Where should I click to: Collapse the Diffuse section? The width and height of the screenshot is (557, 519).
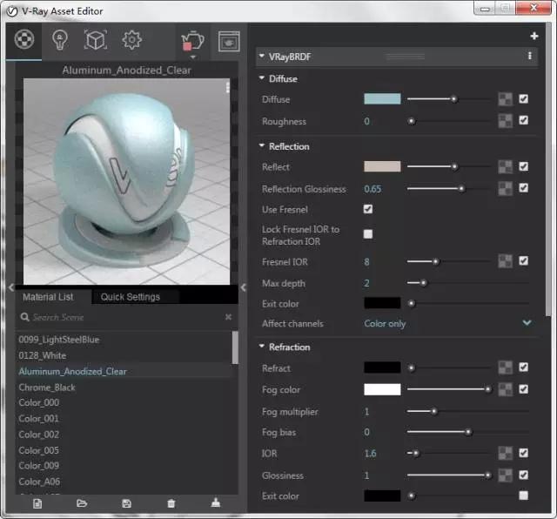tap(262, 78)
